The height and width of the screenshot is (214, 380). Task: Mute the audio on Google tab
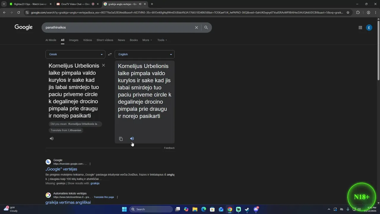coord(140,4)
